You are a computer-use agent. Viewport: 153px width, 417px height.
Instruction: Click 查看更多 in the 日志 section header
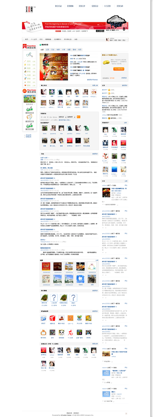(95, 153)
